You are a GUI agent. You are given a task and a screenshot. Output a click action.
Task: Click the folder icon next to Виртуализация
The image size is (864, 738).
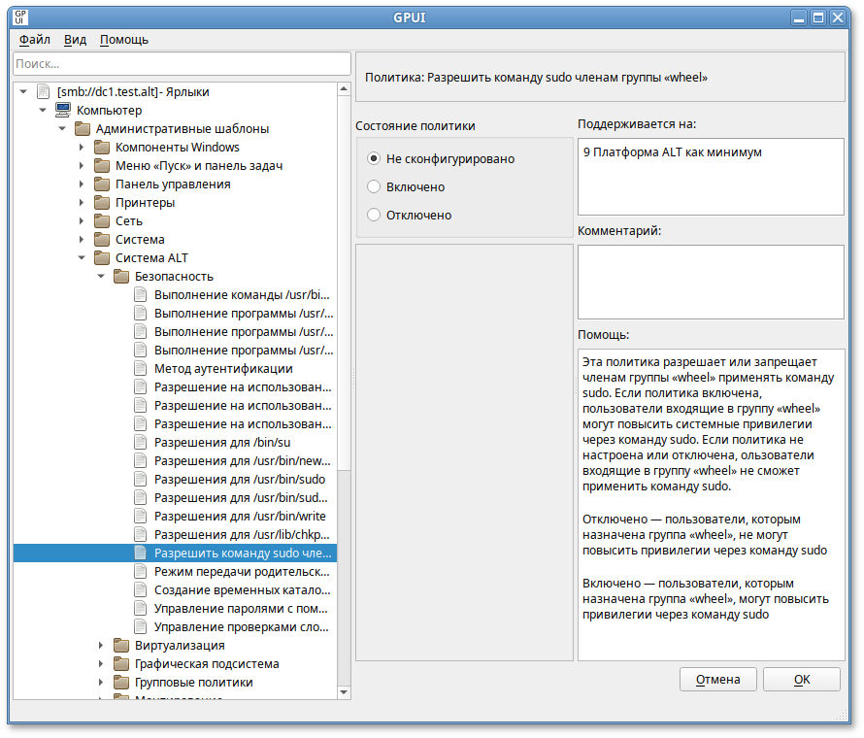click(x=121, y=646)
